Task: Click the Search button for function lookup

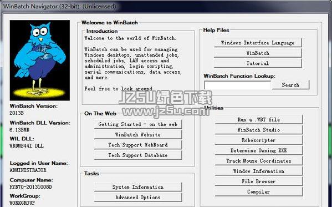Action: point(290,85)
